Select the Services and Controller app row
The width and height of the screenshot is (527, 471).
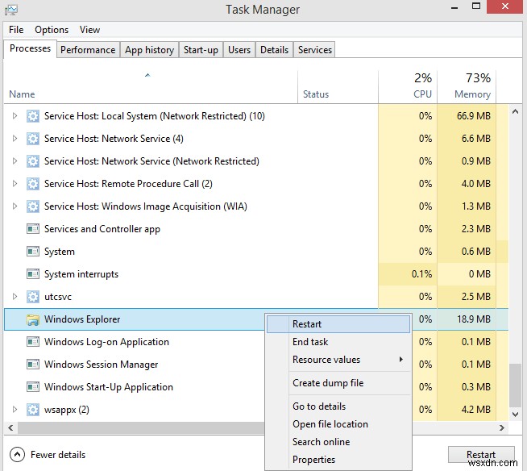click(x=256, y=229)
